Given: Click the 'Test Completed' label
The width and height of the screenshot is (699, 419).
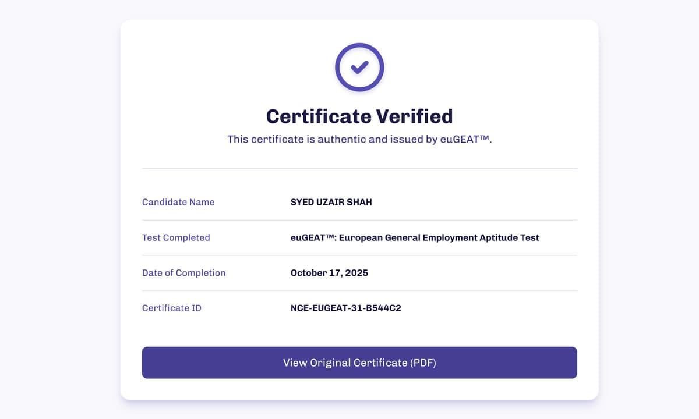Looking at the screenshot, I should [x=176, y=237].
